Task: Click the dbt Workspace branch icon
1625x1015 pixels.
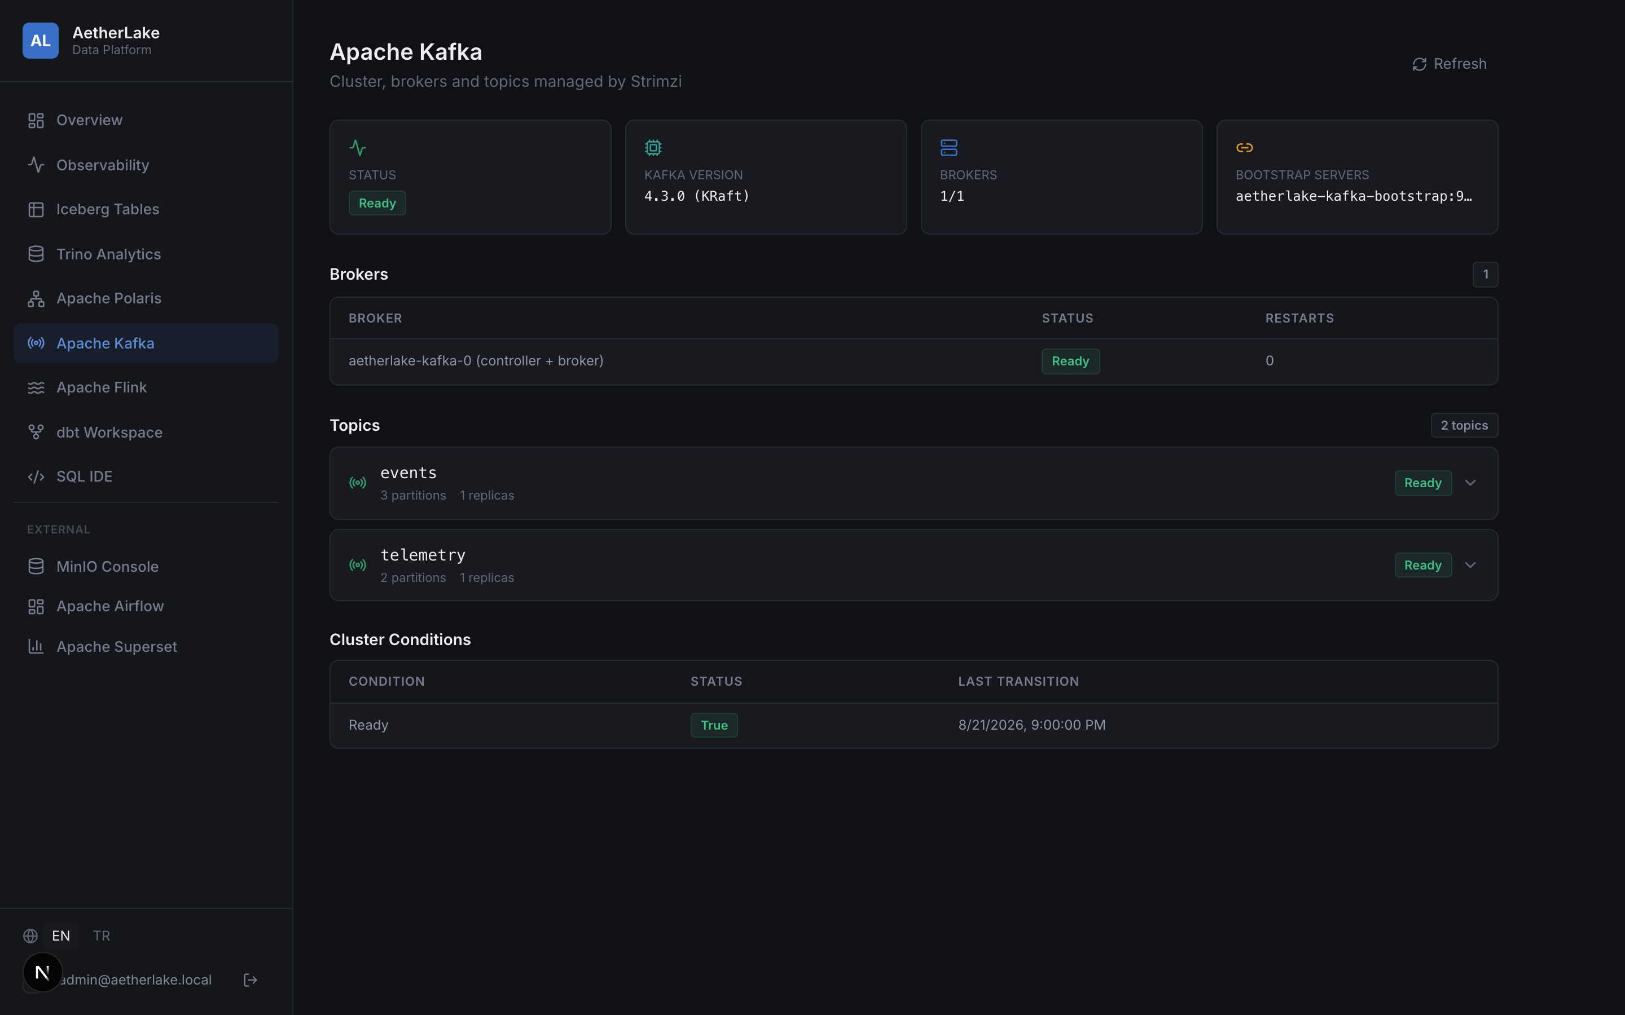Action: click(x=36, y=433)
